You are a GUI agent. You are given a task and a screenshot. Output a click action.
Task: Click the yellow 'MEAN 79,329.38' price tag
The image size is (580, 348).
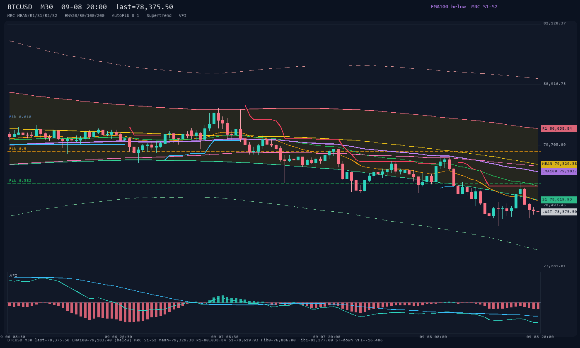point(559,164)
